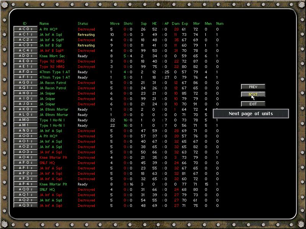Select unit ID button AO4s
This screenshot has height=229, width=306.
(26, 157)
